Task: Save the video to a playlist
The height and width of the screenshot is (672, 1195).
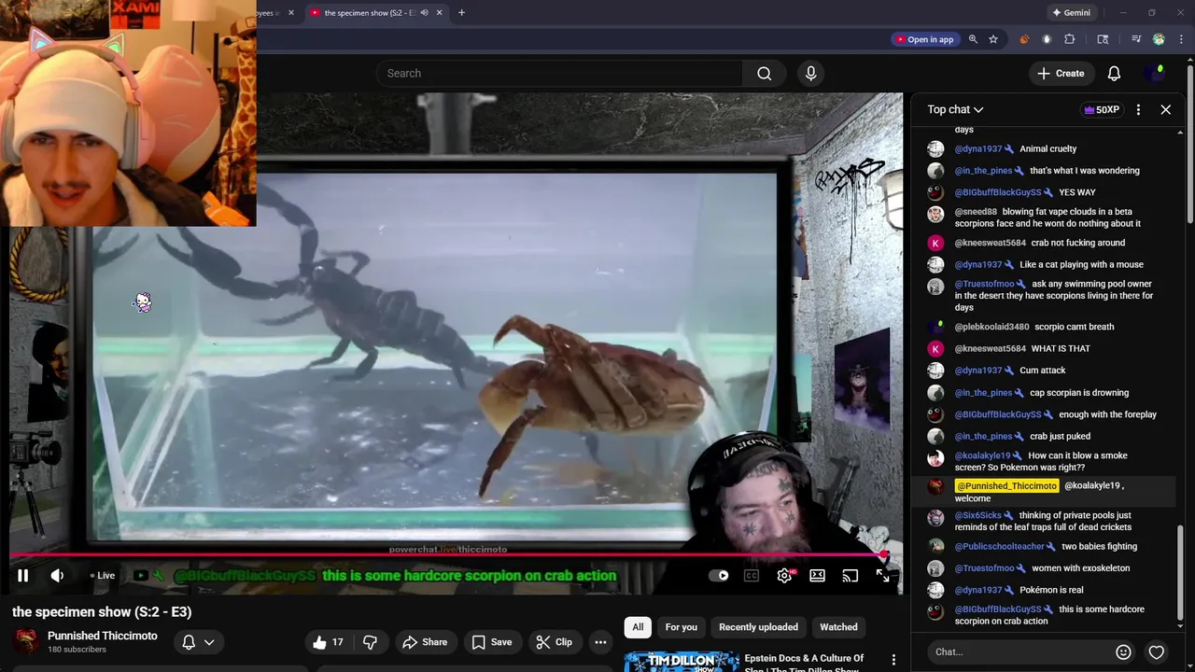Action: pyautogui.click(x=492, y=642)
